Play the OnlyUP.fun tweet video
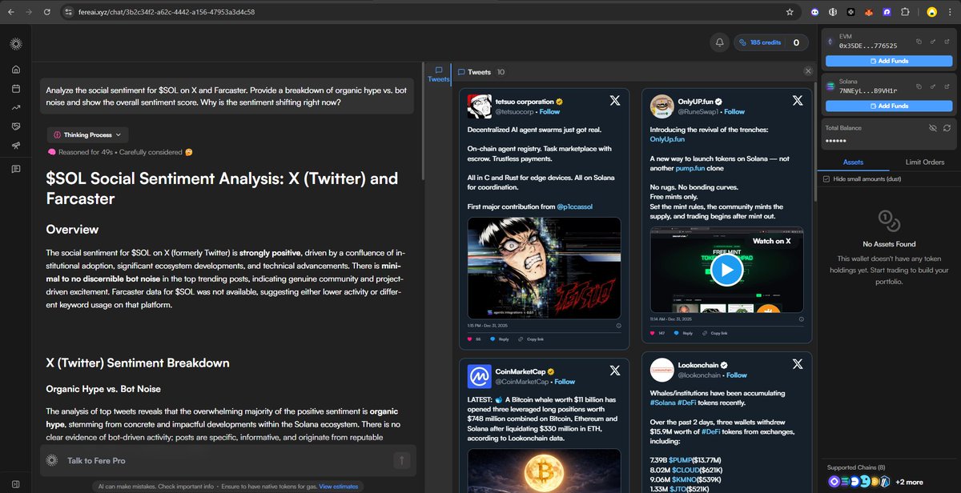The width and height of the screenshot is (961, 493). [x=726, y=271]
